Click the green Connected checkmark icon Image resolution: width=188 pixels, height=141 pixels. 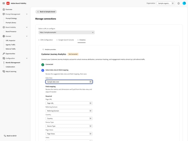[43, 65]
